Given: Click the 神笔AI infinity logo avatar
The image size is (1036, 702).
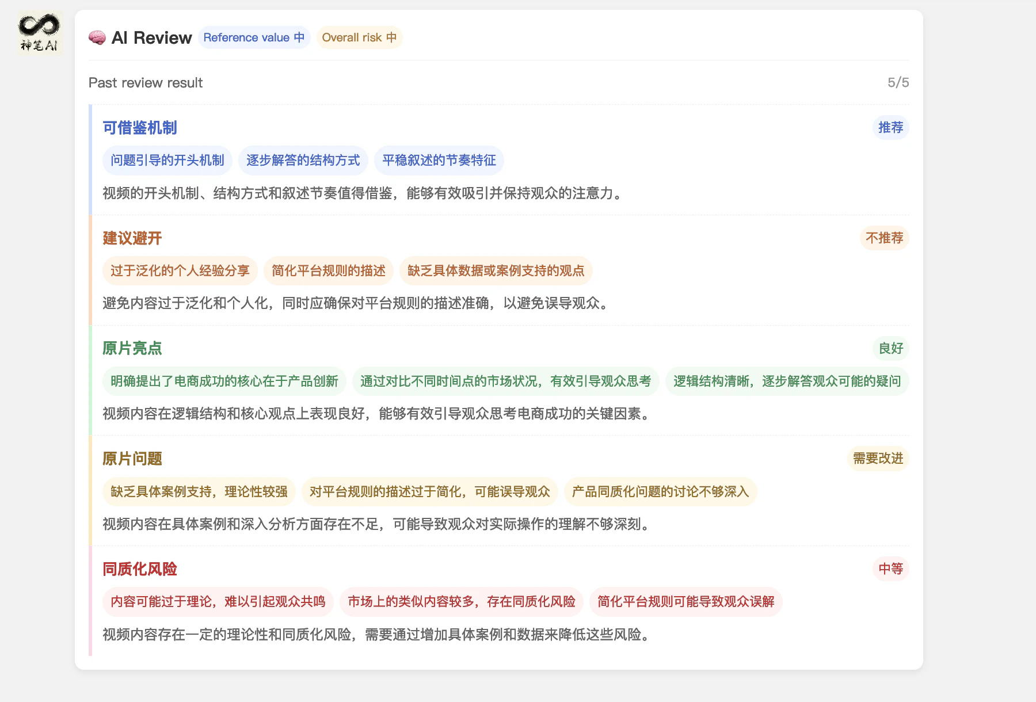Looking at the screenshot, I should click(x=39, y=33).
